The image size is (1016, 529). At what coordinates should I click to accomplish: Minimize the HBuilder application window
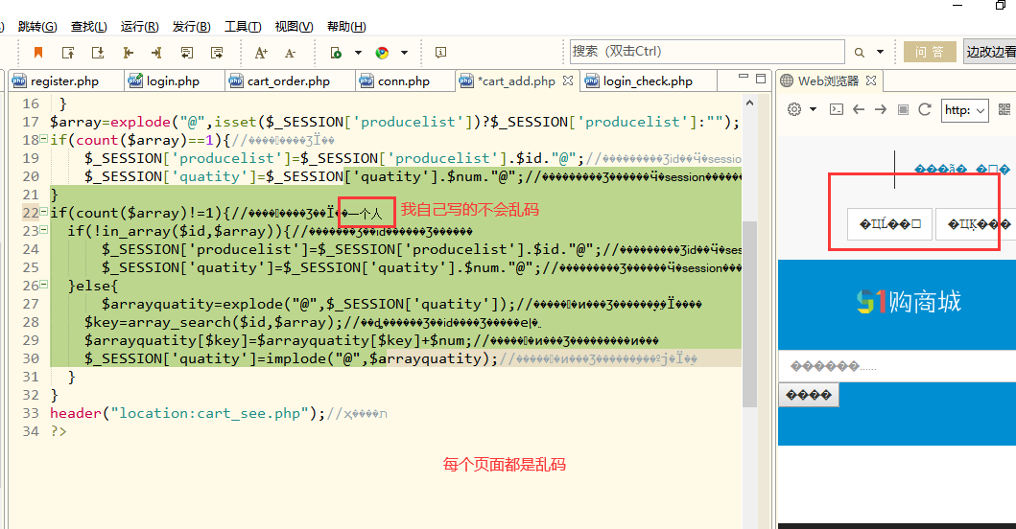click(957, 5)
